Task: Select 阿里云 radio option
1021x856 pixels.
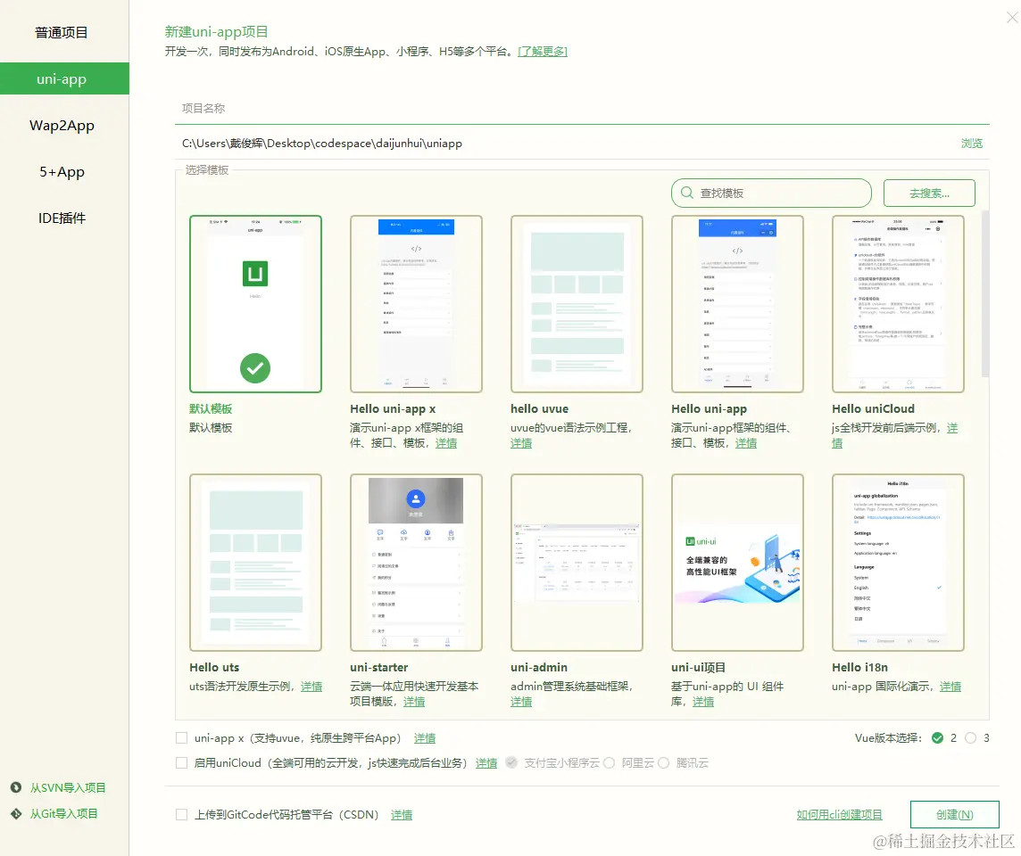Action: [609, 762]
